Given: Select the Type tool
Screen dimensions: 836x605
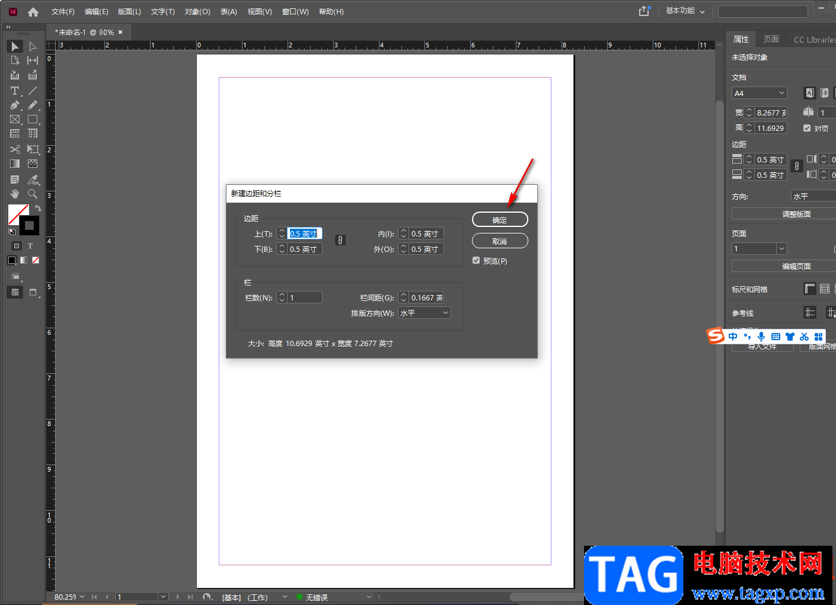Looking at the screenshot, I should point(15,91).
